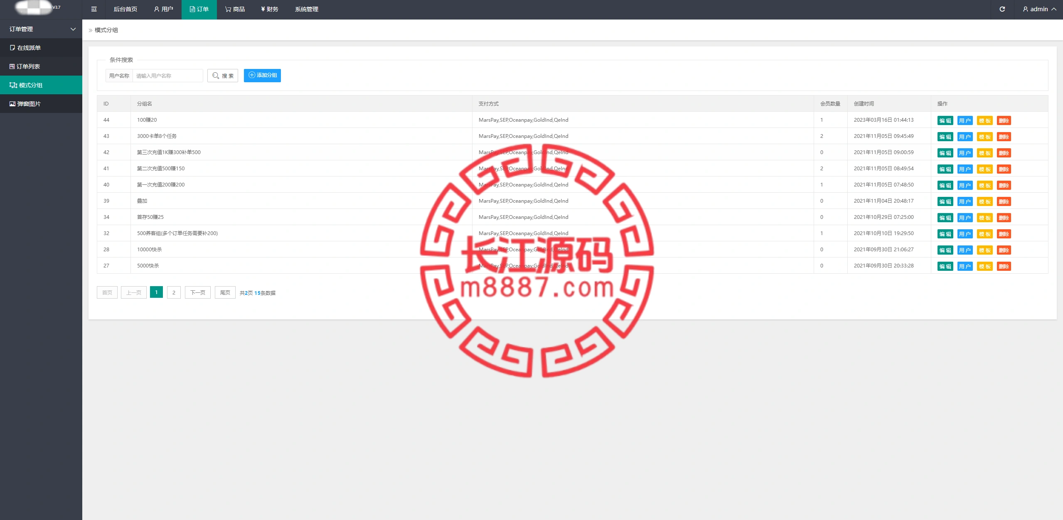
Task: Select pagination page 1
Action: tap(156, 292)
